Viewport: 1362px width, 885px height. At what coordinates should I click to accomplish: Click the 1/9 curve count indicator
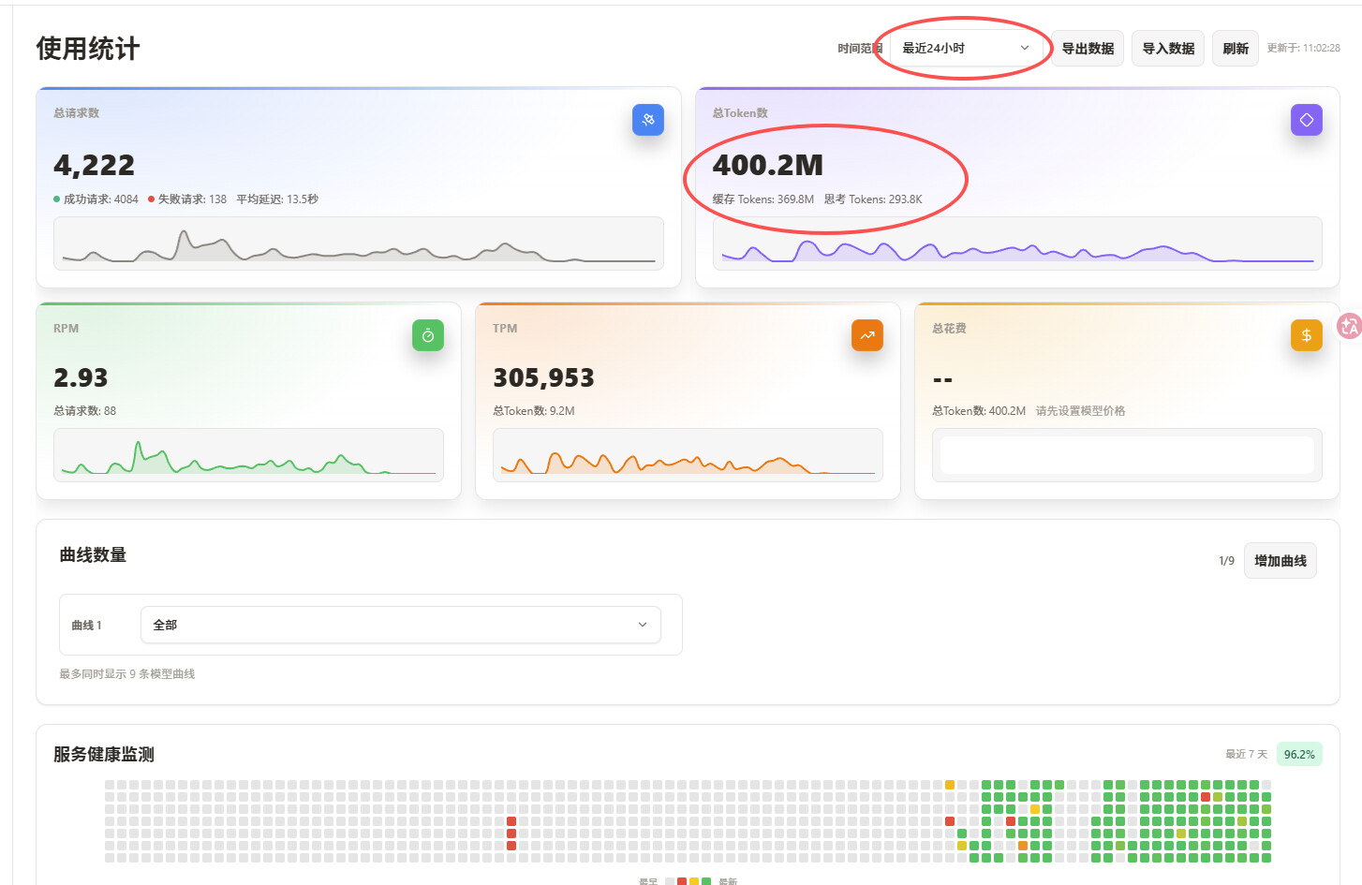1226,561
